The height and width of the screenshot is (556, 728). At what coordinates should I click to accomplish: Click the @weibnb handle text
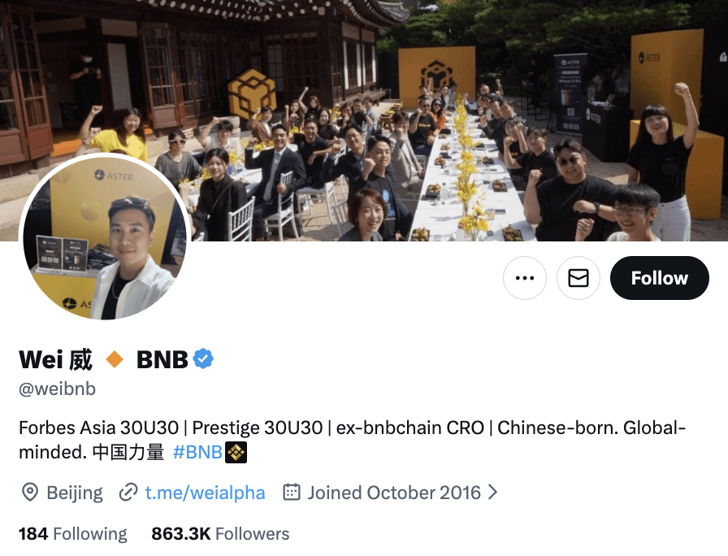[57, 389]
